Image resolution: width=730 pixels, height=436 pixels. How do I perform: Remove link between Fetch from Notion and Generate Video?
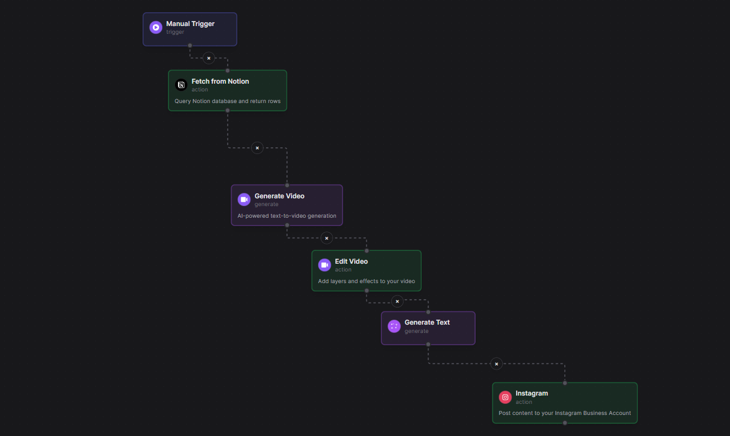pos(257,147)
